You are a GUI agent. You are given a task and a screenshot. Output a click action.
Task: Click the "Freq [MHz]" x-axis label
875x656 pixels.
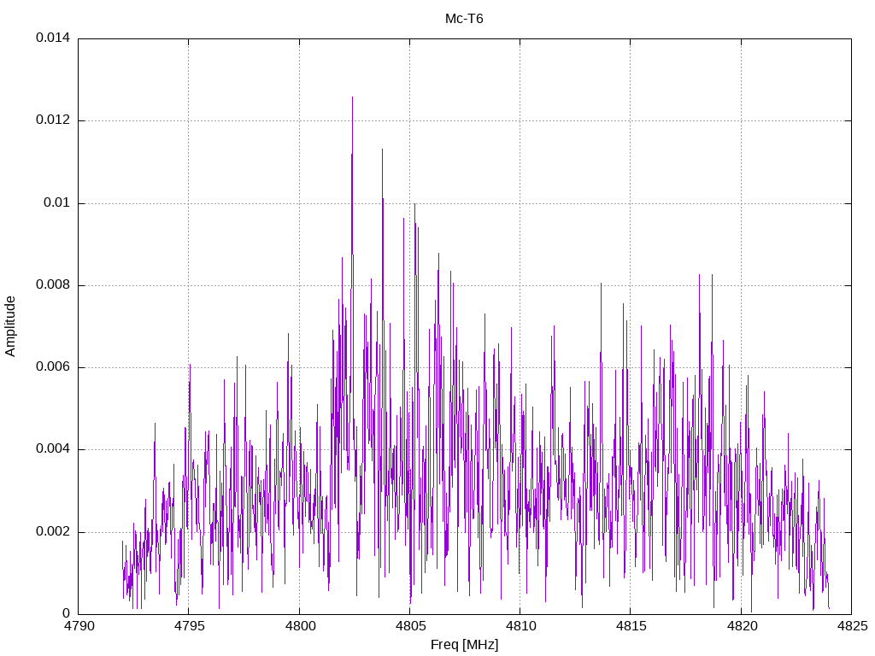[464, 645]
